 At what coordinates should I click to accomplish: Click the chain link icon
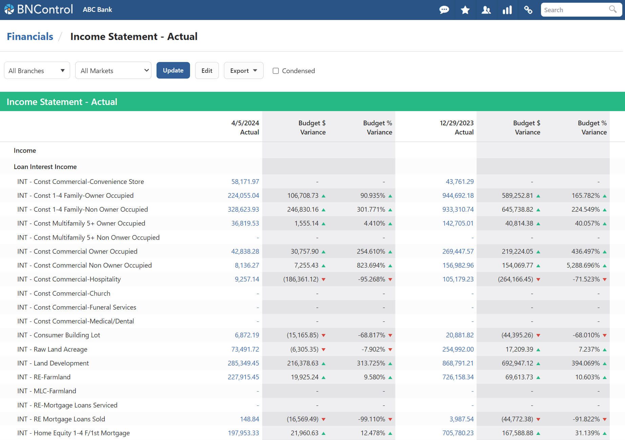[x=528, y=10]
